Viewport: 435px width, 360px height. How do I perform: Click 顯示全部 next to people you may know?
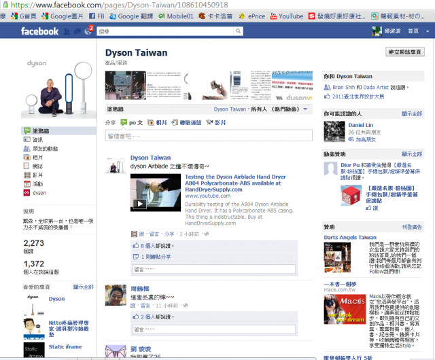(x=412, y=113)
